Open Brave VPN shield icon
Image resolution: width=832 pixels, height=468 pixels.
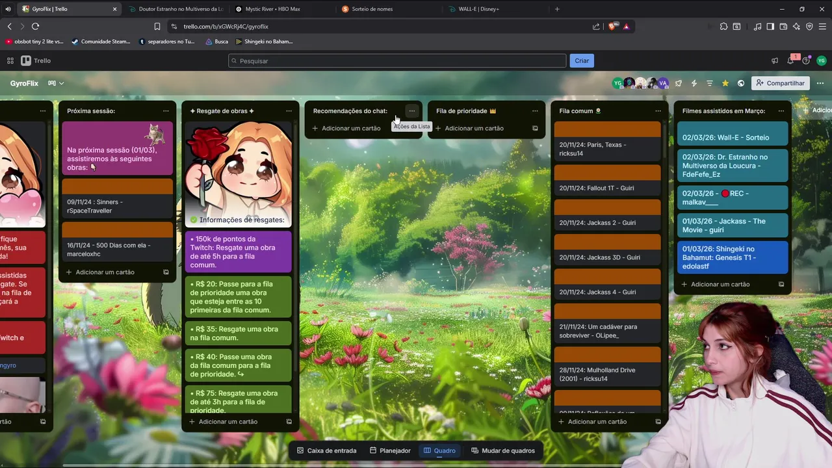(x=809, y=27)
